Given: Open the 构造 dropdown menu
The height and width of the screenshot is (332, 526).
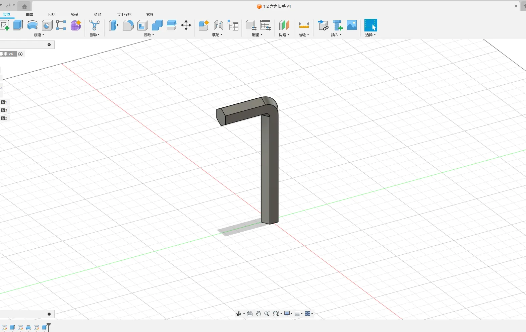Looking at the screenshot, I should tap(284, 35).
